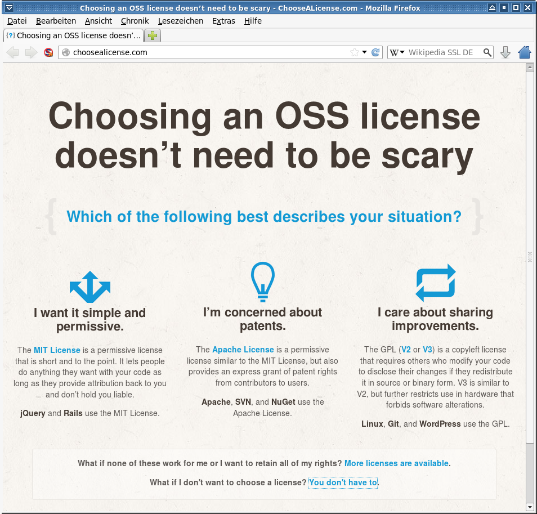Image resolution: width=537 pixels, height=514 pixels.
Task: Click the NuGet text
Action: 283,401
